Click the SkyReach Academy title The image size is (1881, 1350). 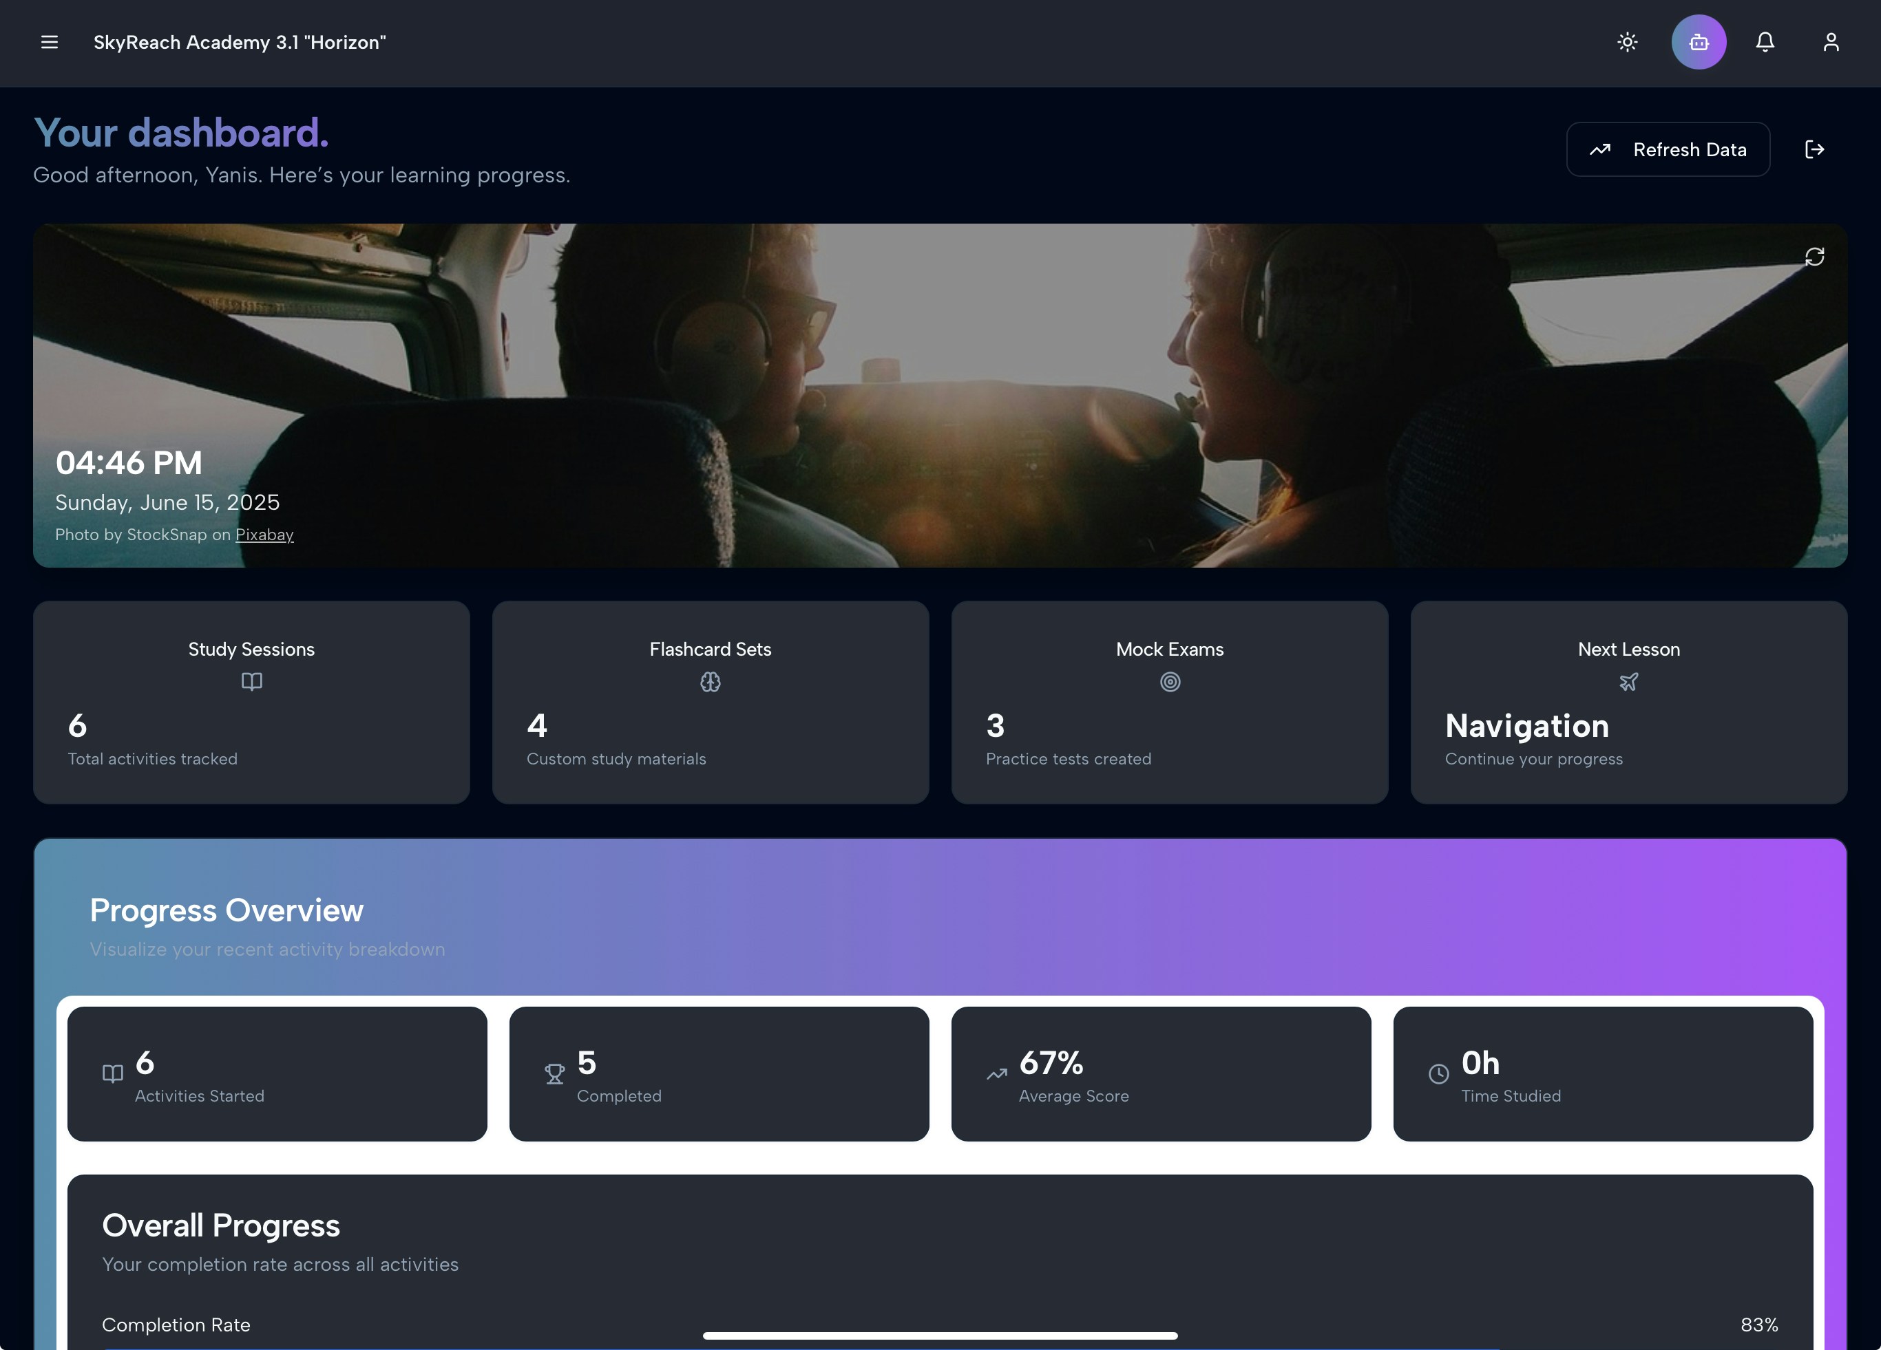pyautogui.click(x=239, y=42)
